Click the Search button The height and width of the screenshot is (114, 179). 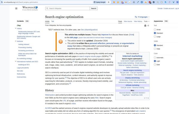tap(94, 8)
